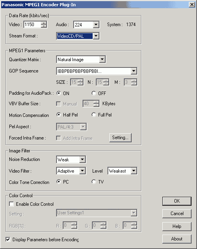Image resolution: width=197 pixels, height=249 pixels.
Task: Click the About button
Action: point(177,239)
